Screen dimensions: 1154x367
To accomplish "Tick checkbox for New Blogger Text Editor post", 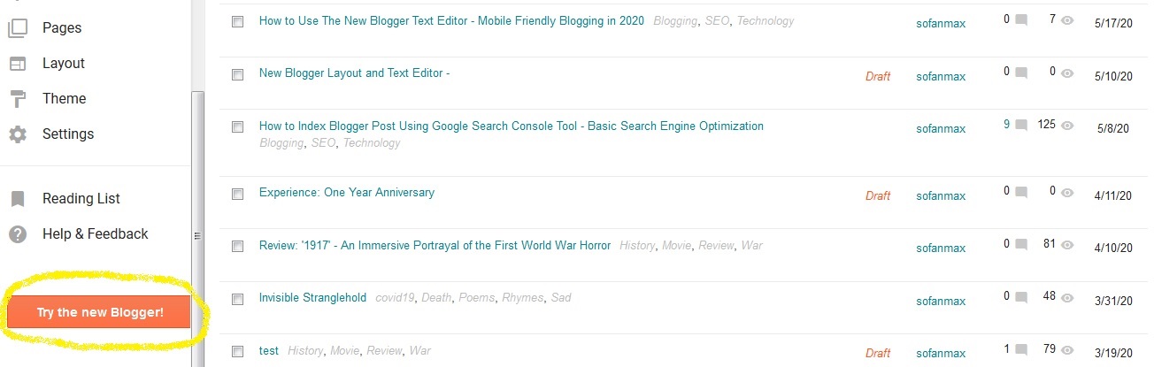I will coord(237,21).
